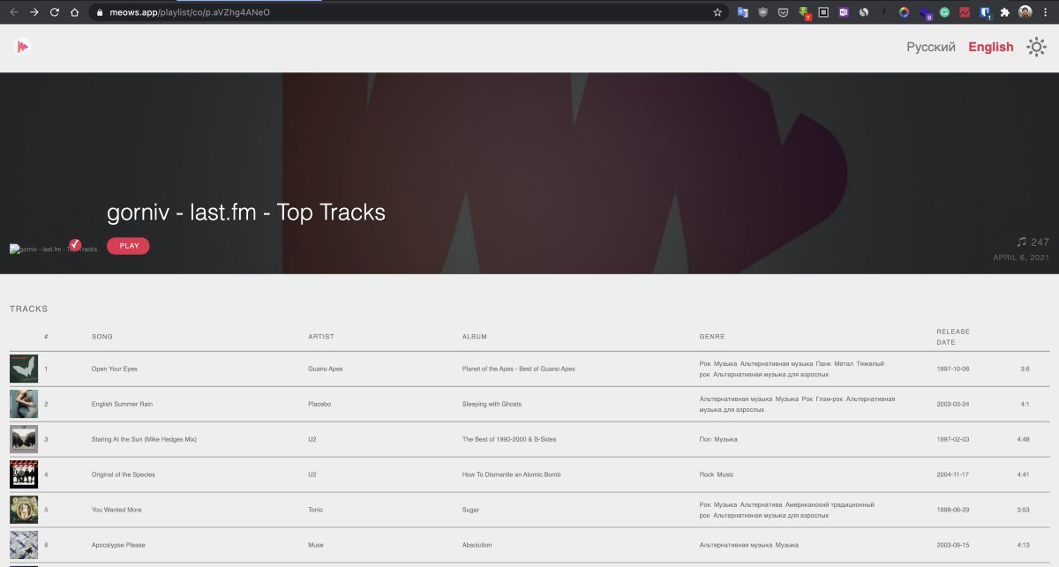Click album Planet of the Apes - Best of Guano Apes

[519, 369]
